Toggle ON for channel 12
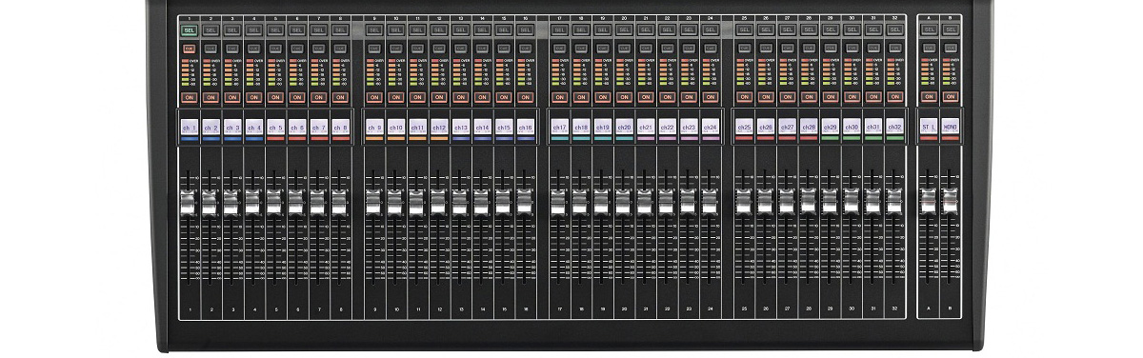The width and height of the screenshot is (1143, 358). pos(438,97)
